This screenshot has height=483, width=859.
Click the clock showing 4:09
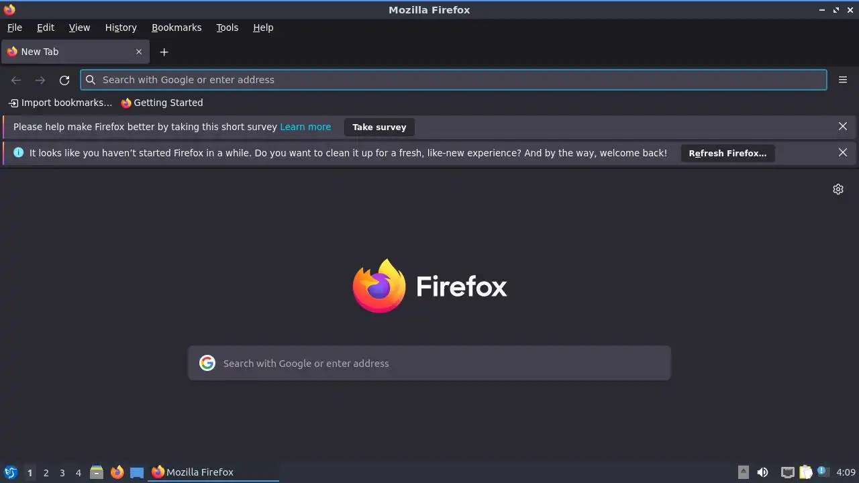point(846,472)
